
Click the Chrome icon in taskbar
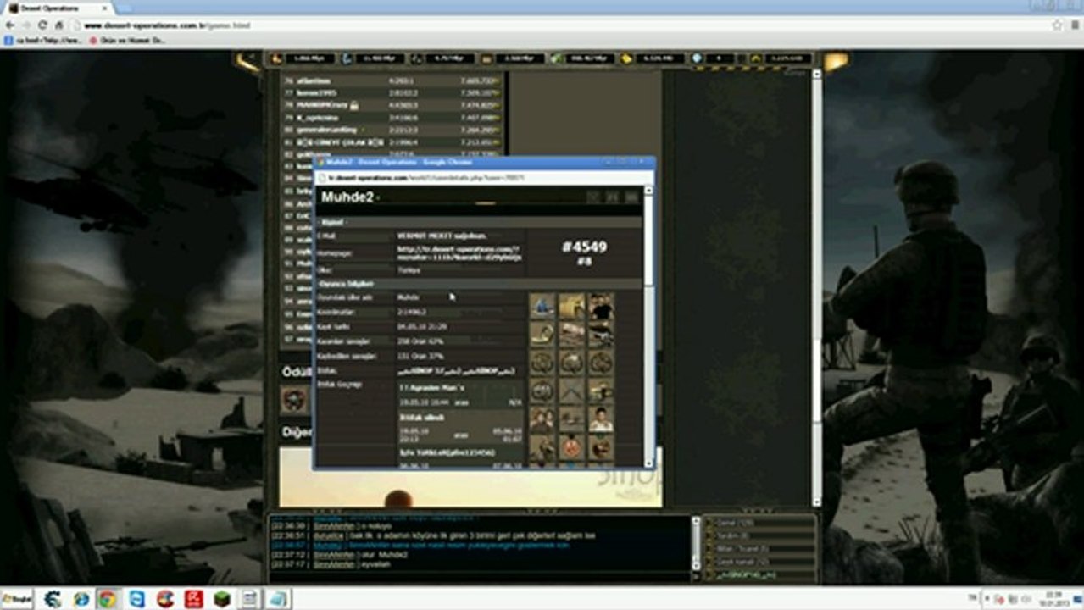[x=108, y=599]
